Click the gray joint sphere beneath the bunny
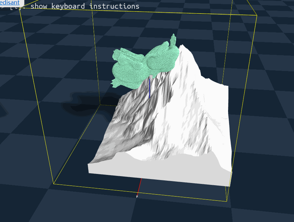294x222 pixels. 151,77
